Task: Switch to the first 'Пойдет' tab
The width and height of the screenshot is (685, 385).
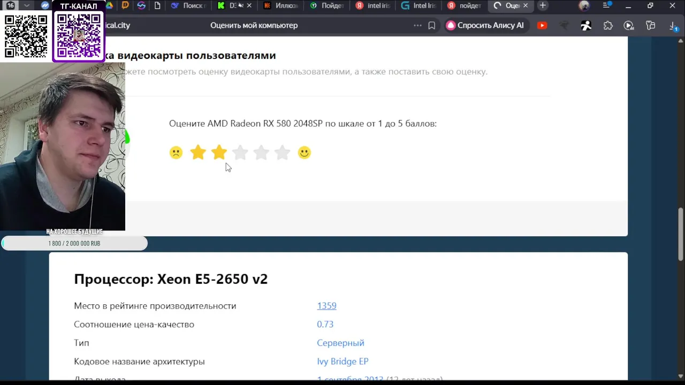Action: click(x=327, y=5)
